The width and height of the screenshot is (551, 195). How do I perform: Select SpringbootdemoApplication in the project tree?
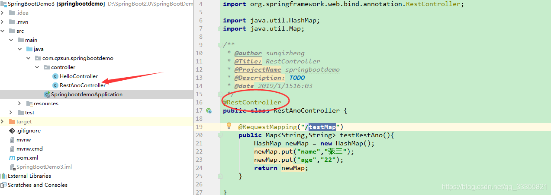[87, 94]
